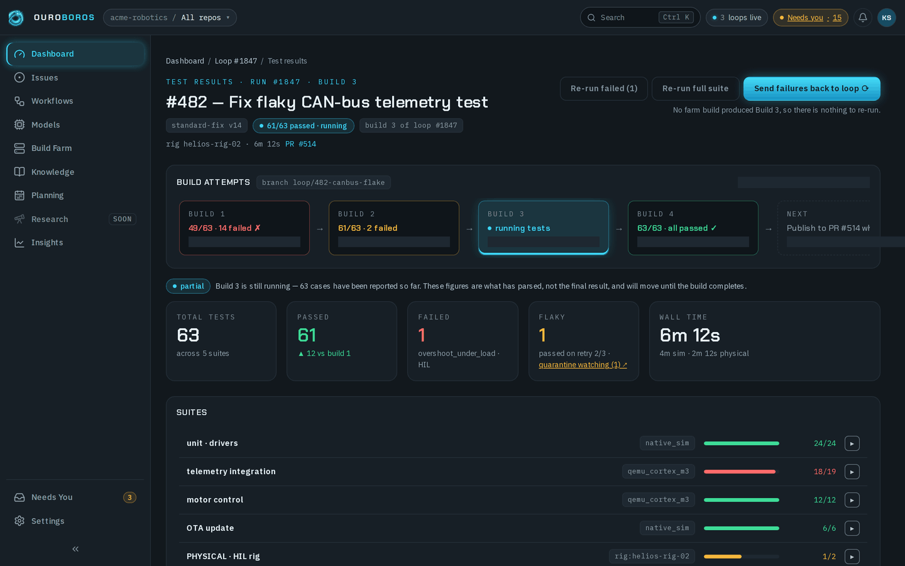Run the telemetry integration suite
Viewport: 905px width, 566px height.
pyautogui.click(x=852, y=472)
